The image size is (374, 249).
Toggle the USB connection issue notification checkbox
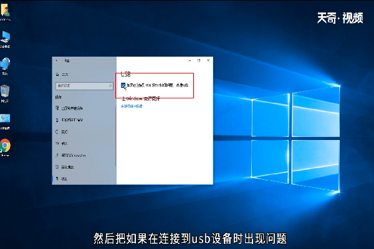[x=123, y=85]
